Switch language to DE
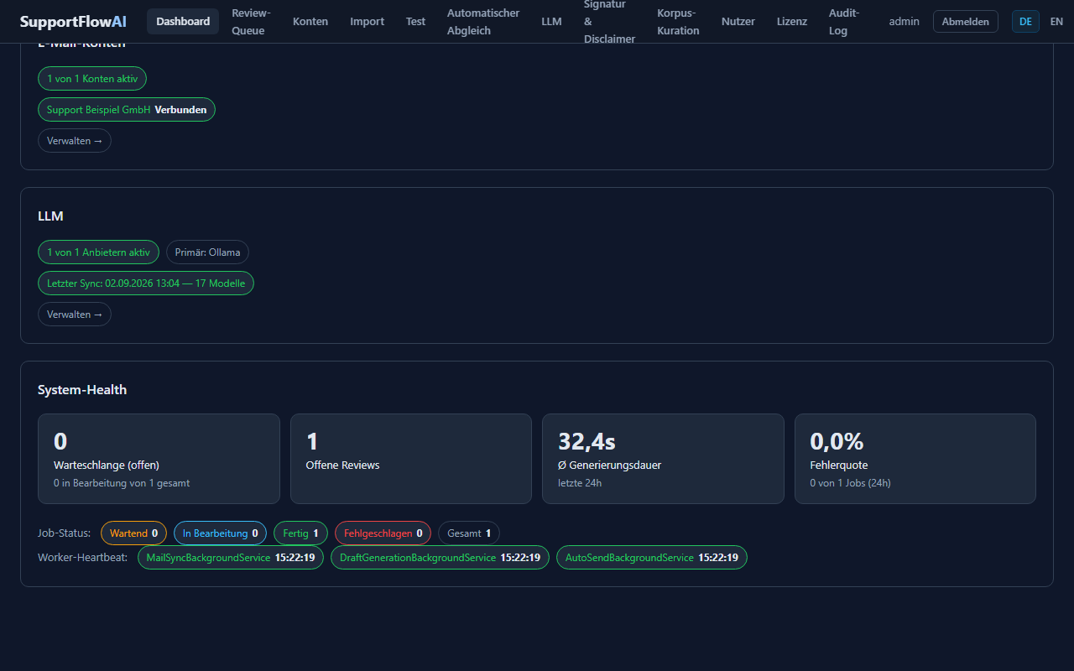Viewport: 1074px width, 671px height. (1025, 21)
